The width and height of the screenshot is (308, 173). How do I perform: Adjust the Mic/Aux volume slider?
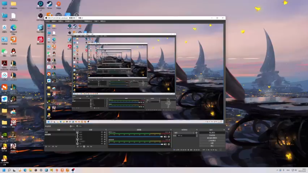click(136, 137)
